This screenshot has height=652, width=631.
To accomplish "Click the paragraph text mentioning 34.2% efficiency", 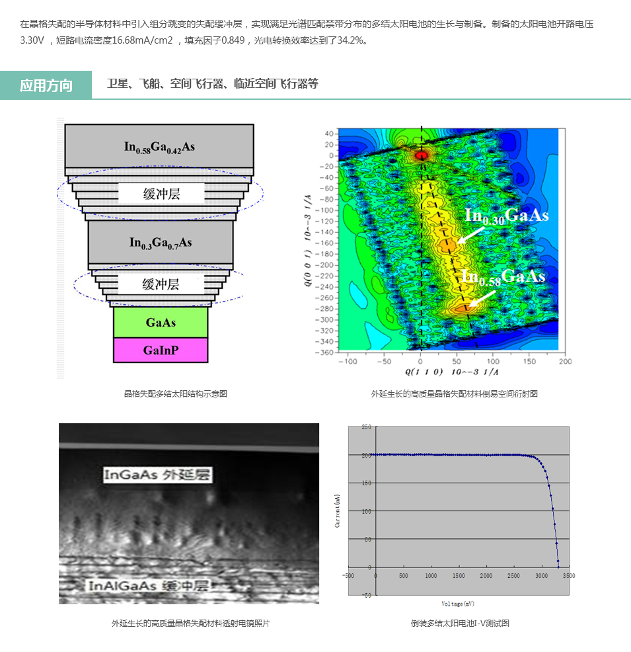I will pos(307,32).
